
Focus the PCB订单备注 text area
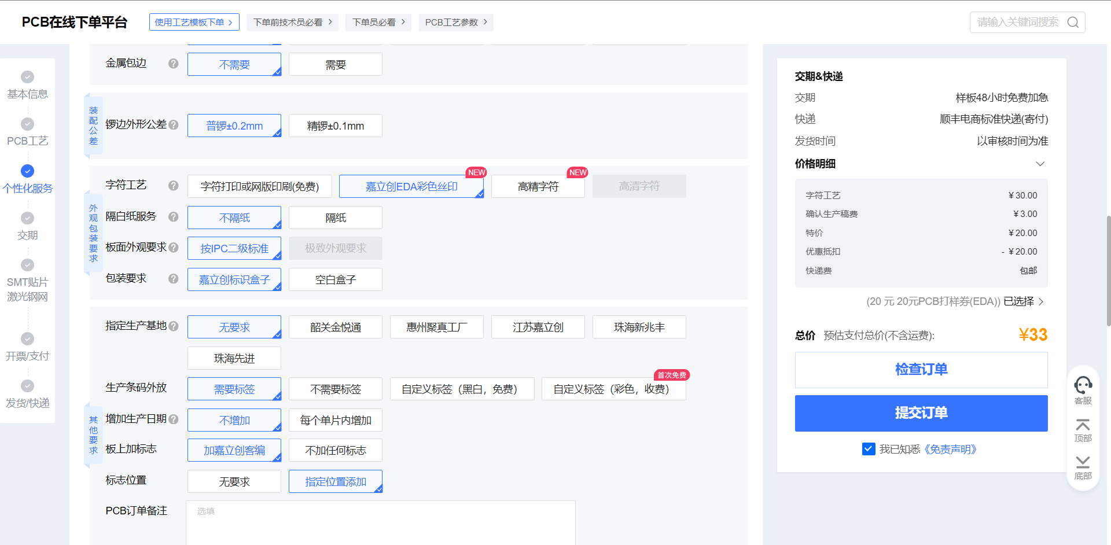(381, 523)
